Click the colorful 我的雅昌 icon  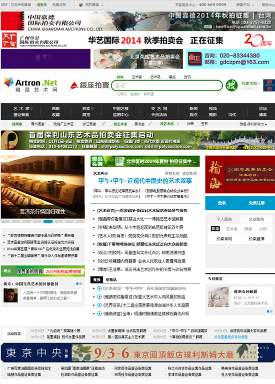tap(80, 5)
